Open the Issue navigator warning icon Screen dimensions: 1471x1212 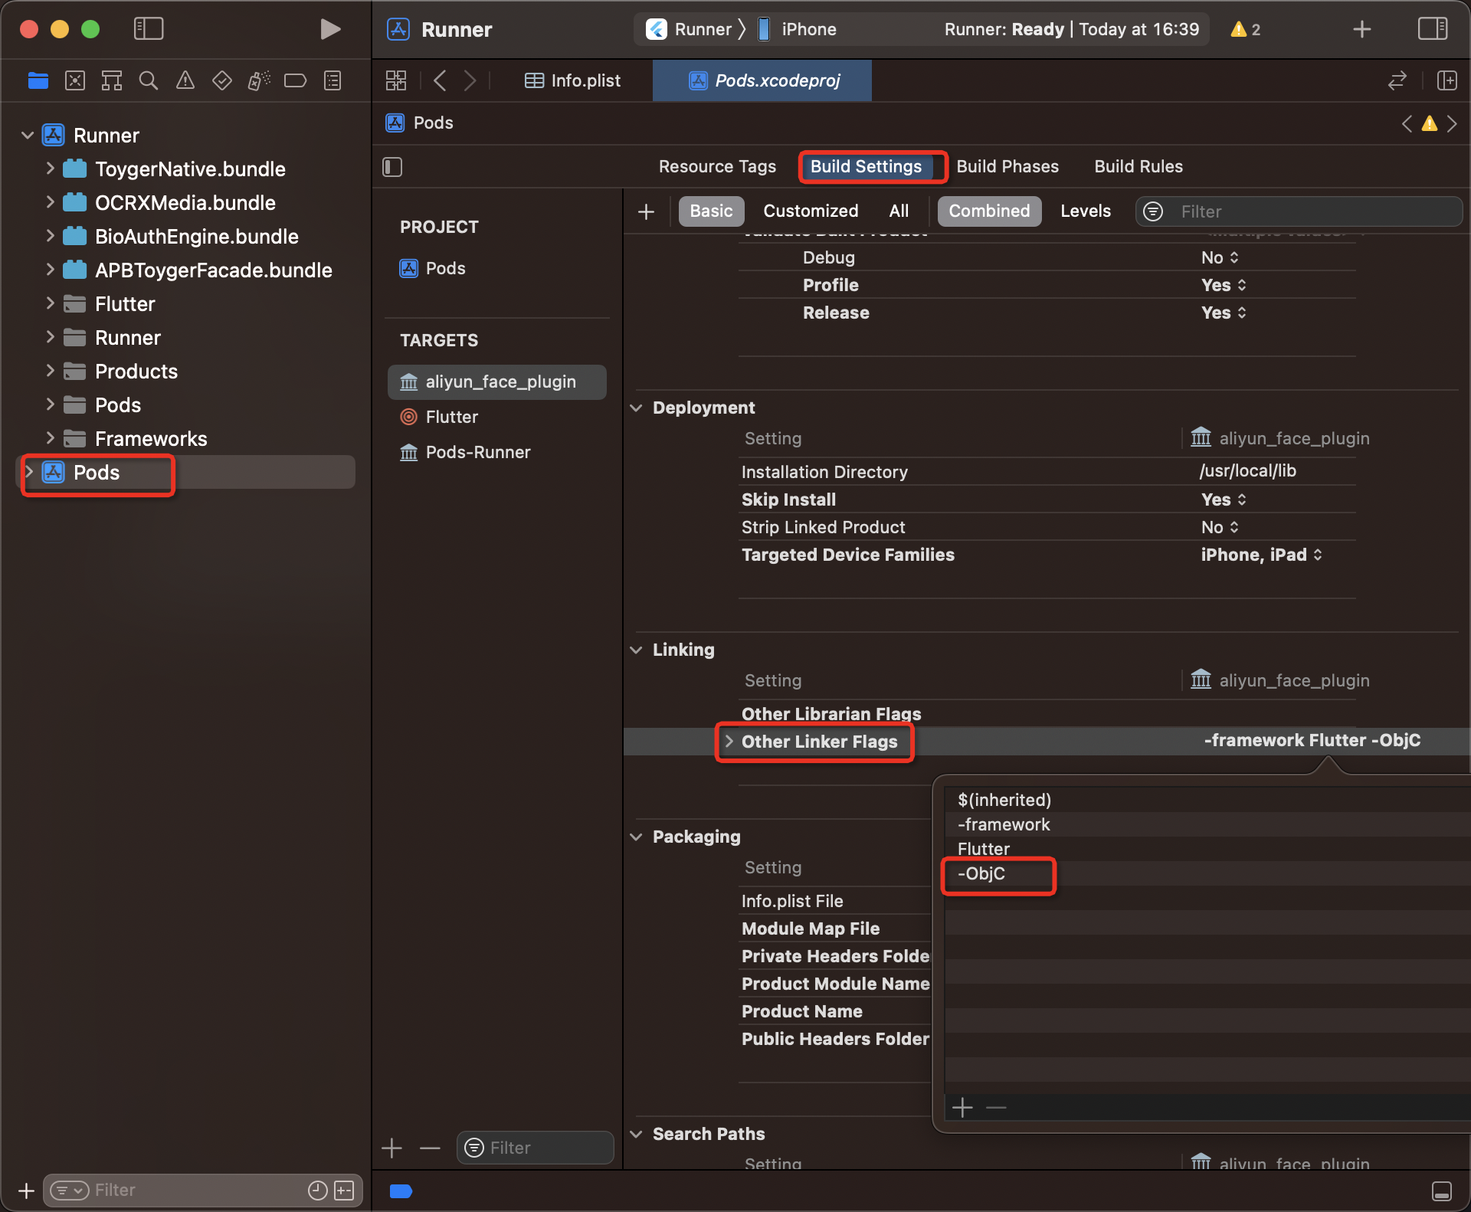pyautogui.click(x=185, y=80)
